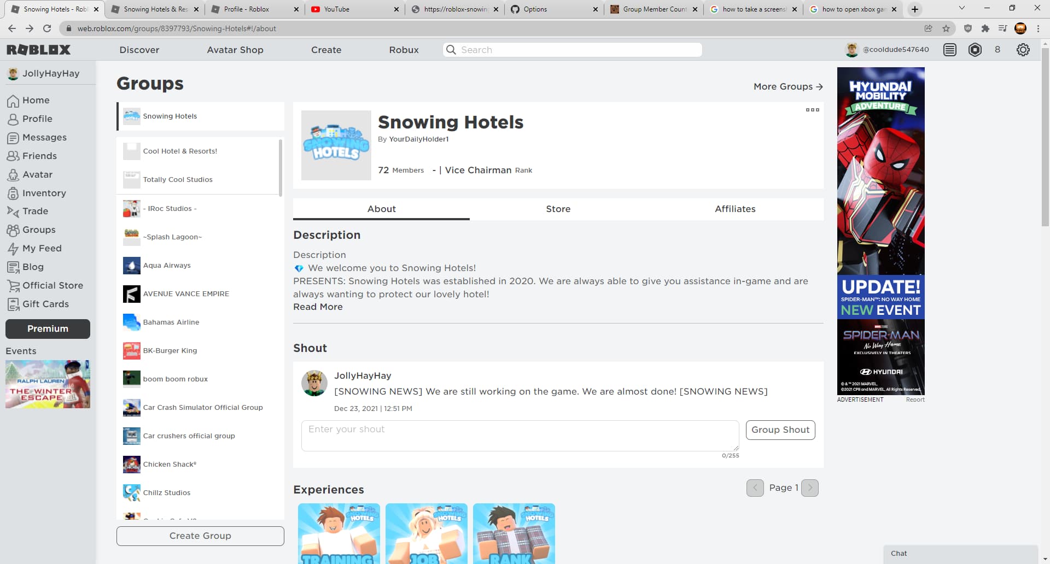The width and height of the screenshot is (1050, 564).
Task: Go to previous Experiences page
Action: point(755,488)
